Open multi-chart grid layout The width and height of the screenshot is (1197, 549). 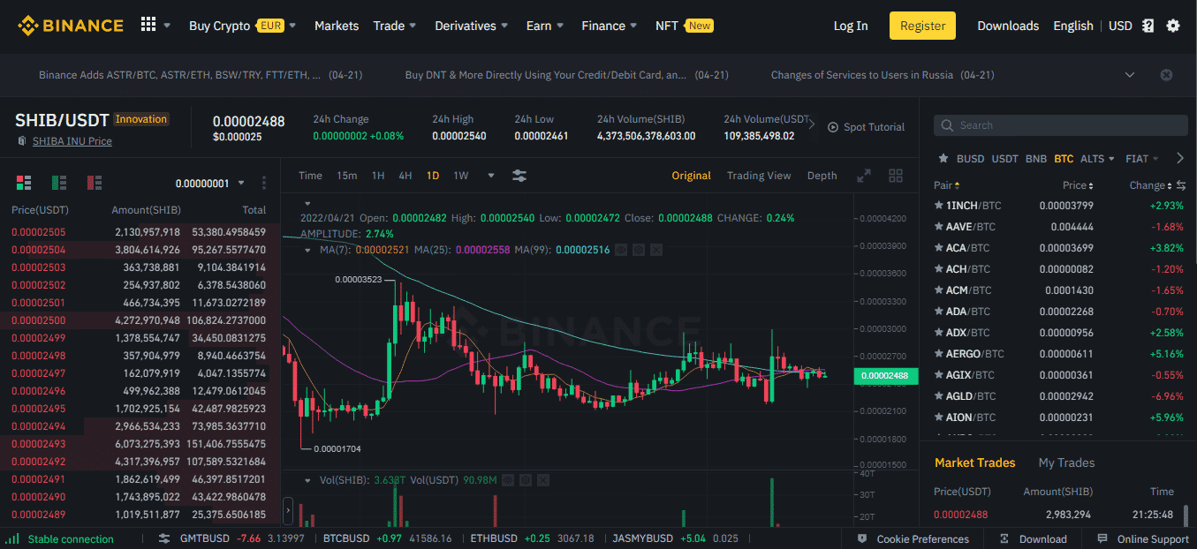(x=896, y=176)
